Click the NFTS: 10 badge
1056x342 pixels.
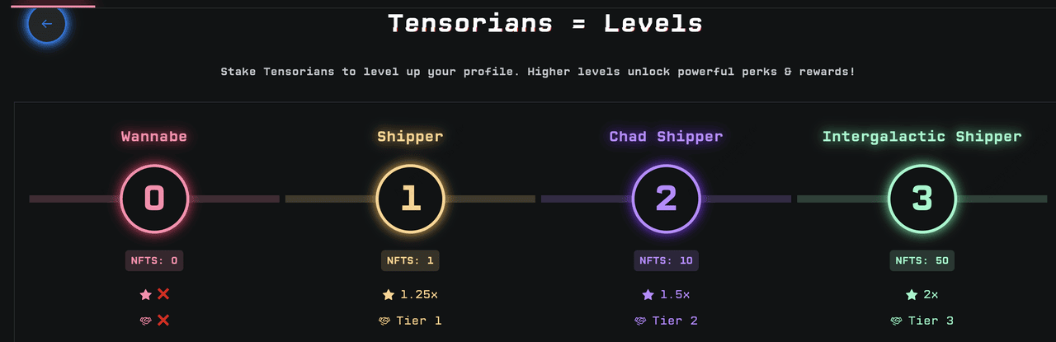pos(666,260)
